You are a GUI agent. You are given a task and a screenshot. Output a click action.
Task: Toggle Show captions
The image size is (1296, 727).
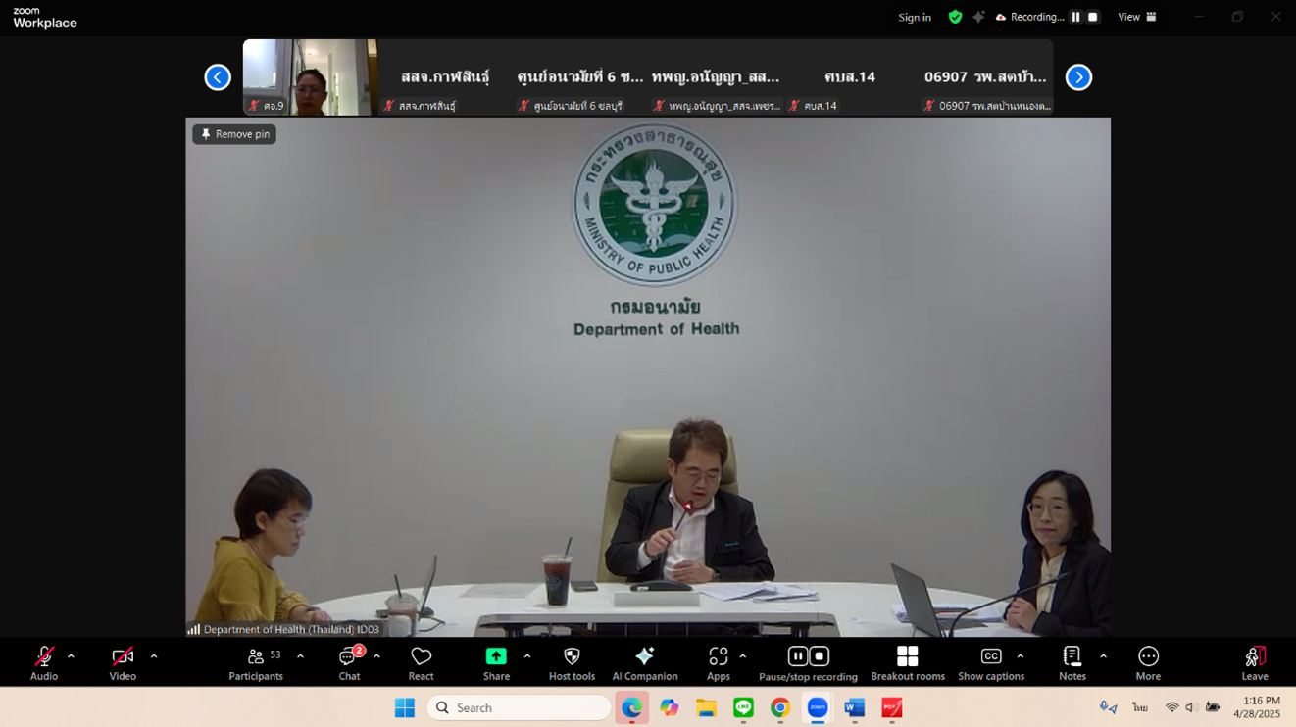[x=991, y=662]
